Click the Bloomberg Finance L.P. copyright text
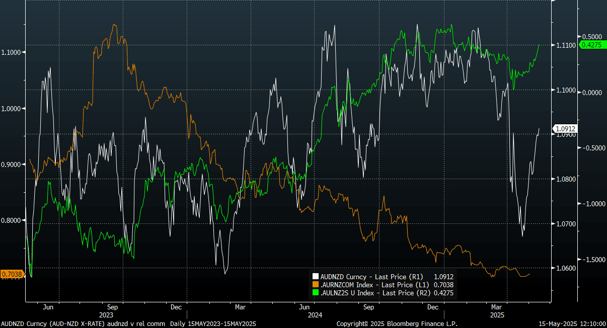 [397, 323]
